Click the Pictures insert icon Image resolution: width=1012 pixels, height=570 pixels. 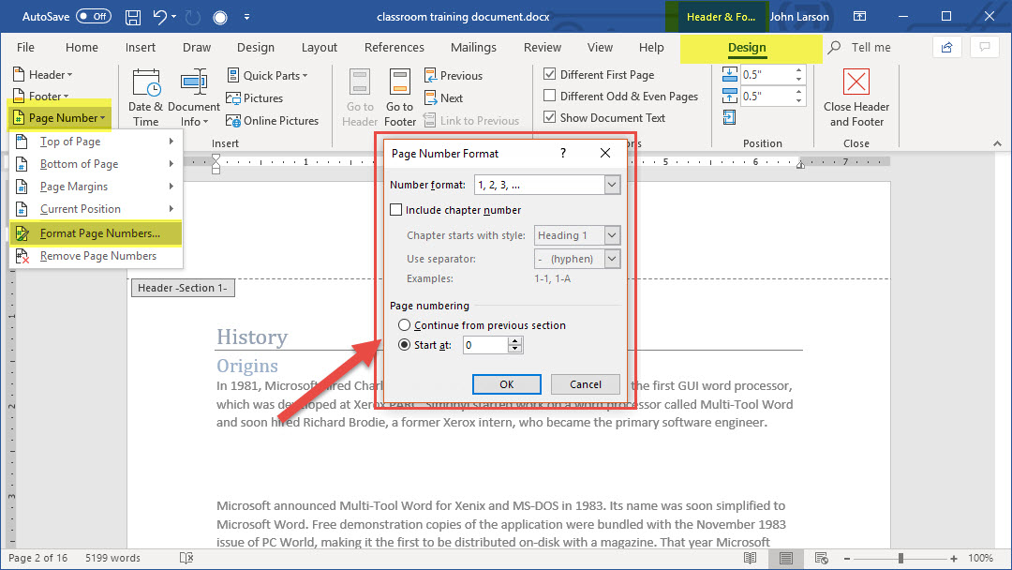(x=235, y=98)
